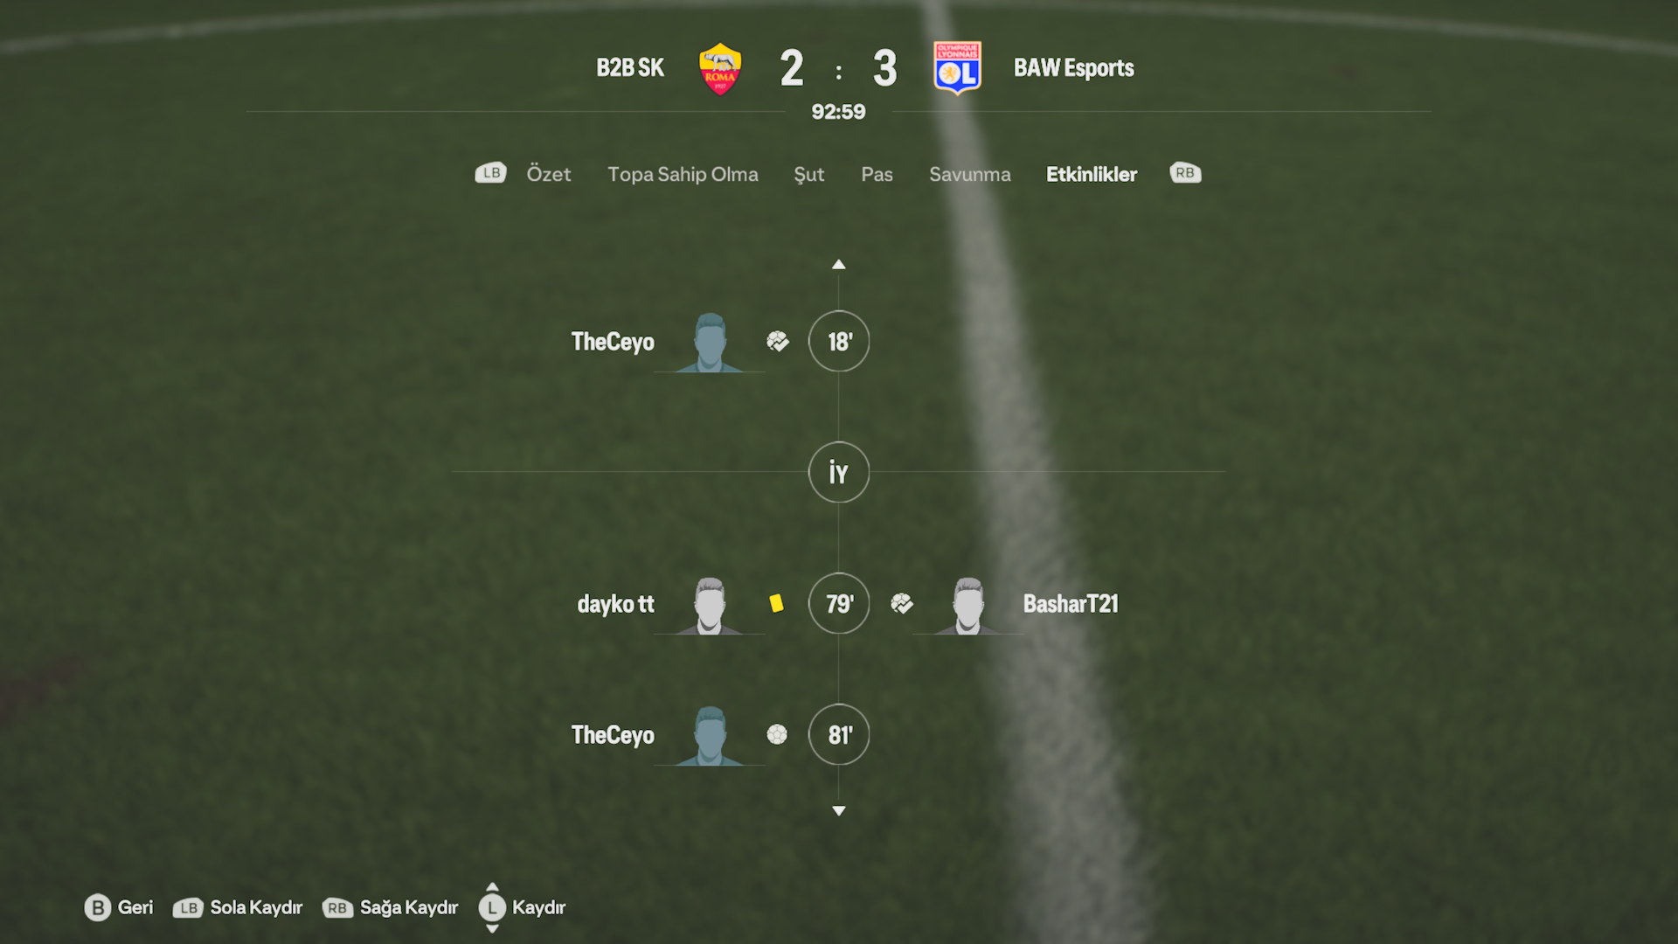Click the LB bumper icon beside Özet

click(x=491, y=173)
